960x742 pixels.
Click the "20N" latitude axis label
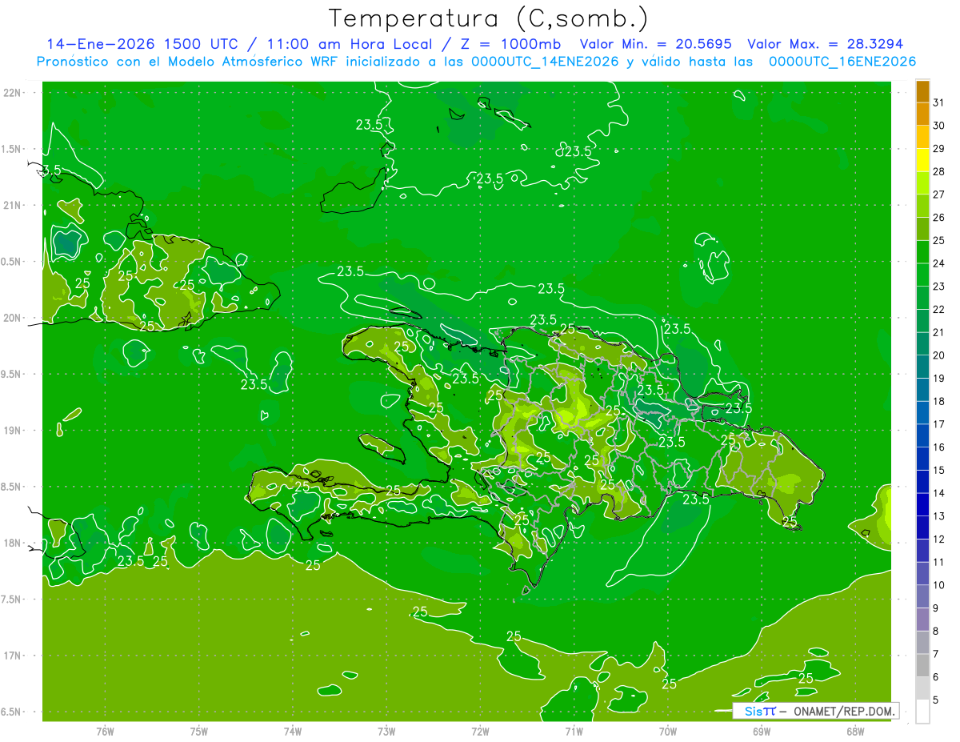(x=13, y=318)
